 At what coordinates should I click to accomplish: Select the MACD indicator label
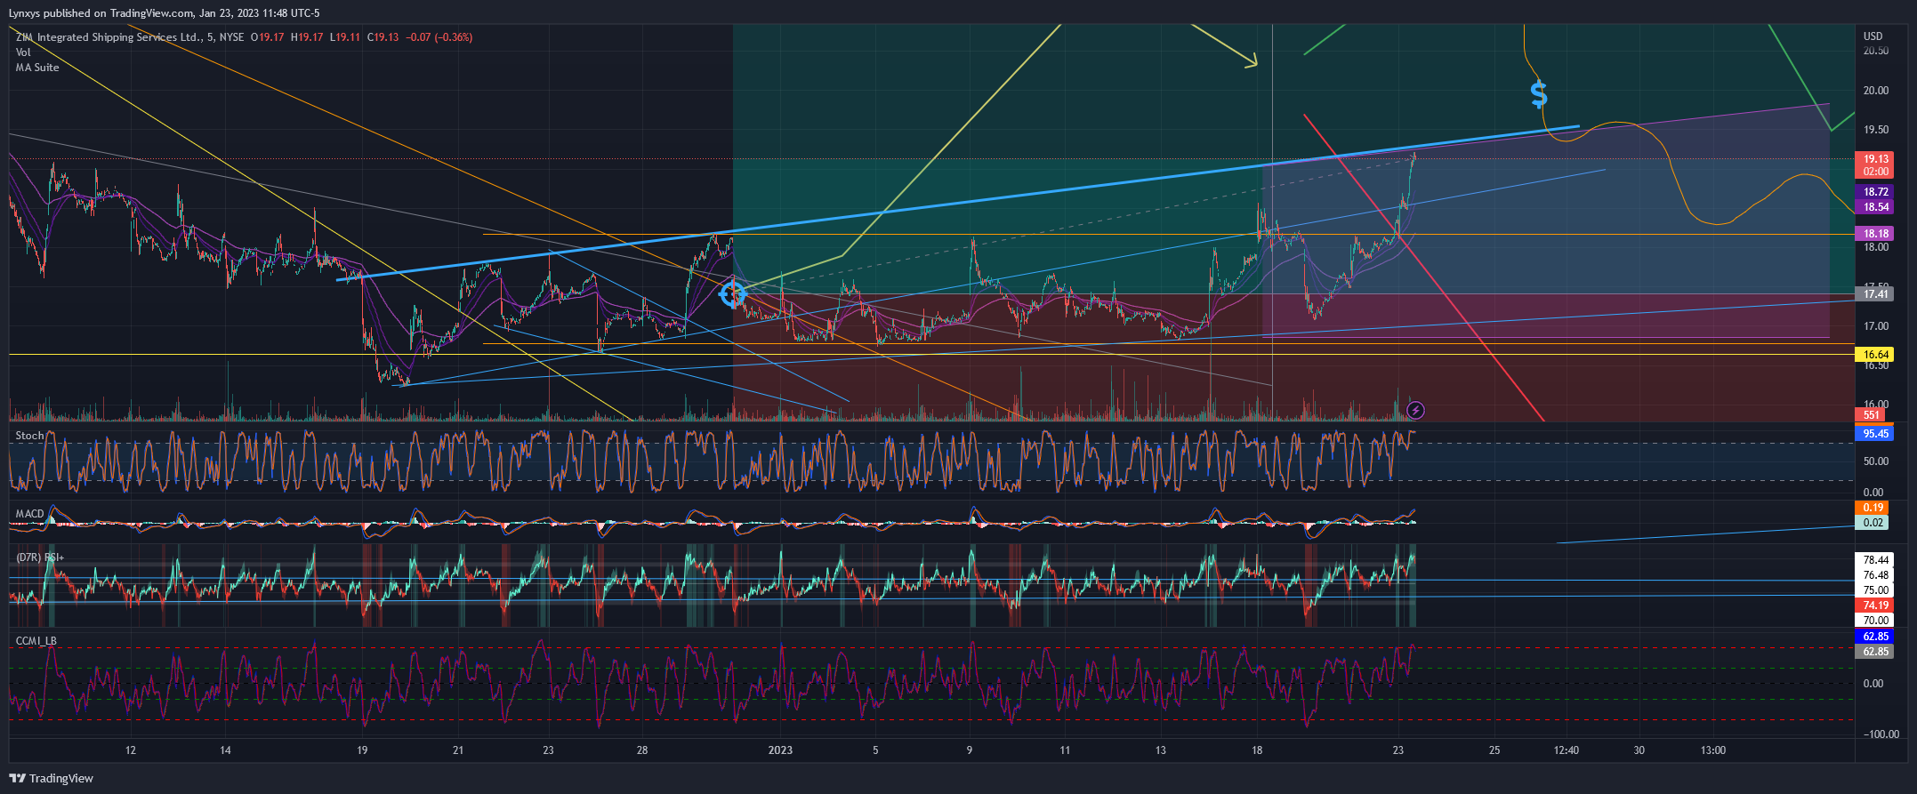click(29, 514)
